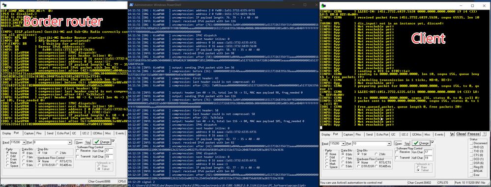Toggle checkbox beside Change in Port 10 window

(433, 142)
